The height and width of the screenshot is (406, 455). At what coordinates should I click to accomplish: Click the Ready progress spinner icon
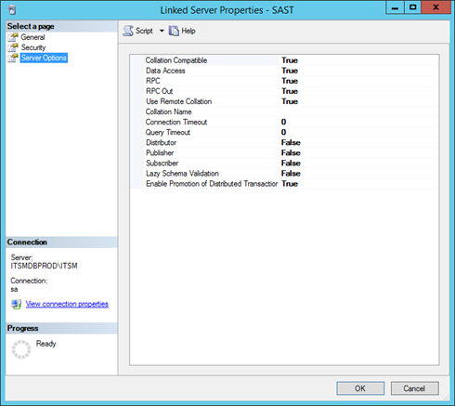(21, 349)
